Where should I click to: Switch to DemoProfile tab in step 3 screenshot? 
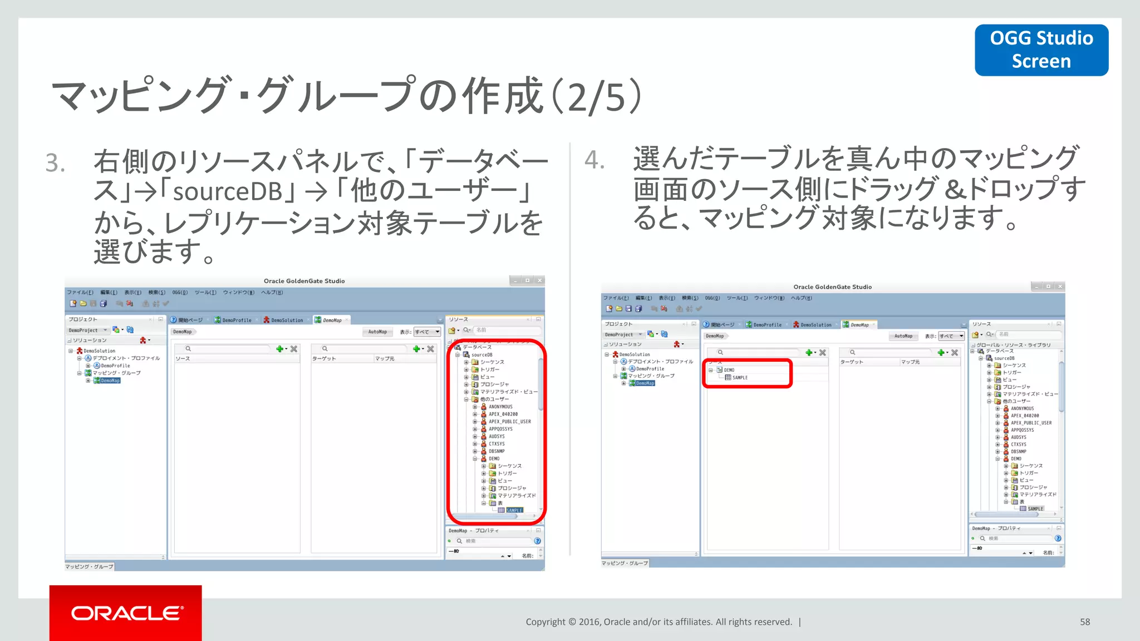tap(233, 320)
